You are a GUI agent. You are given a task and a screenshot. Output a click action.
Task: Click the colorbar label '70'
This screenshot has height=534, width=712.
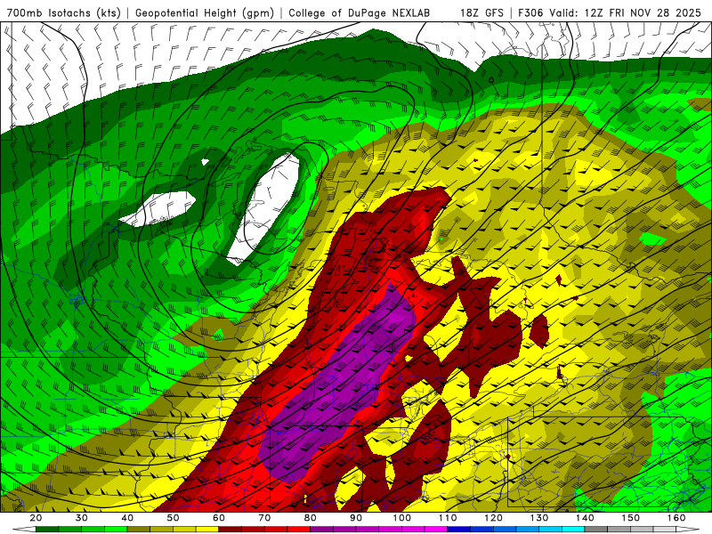pos(264,518)
